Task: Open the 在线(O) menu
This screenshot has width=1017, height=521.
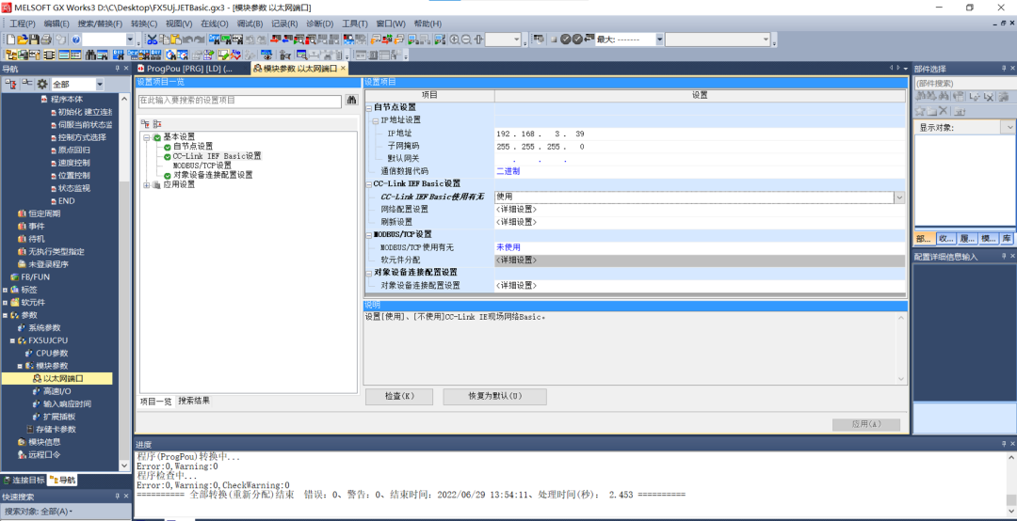Action: click(x=214, y=24)
